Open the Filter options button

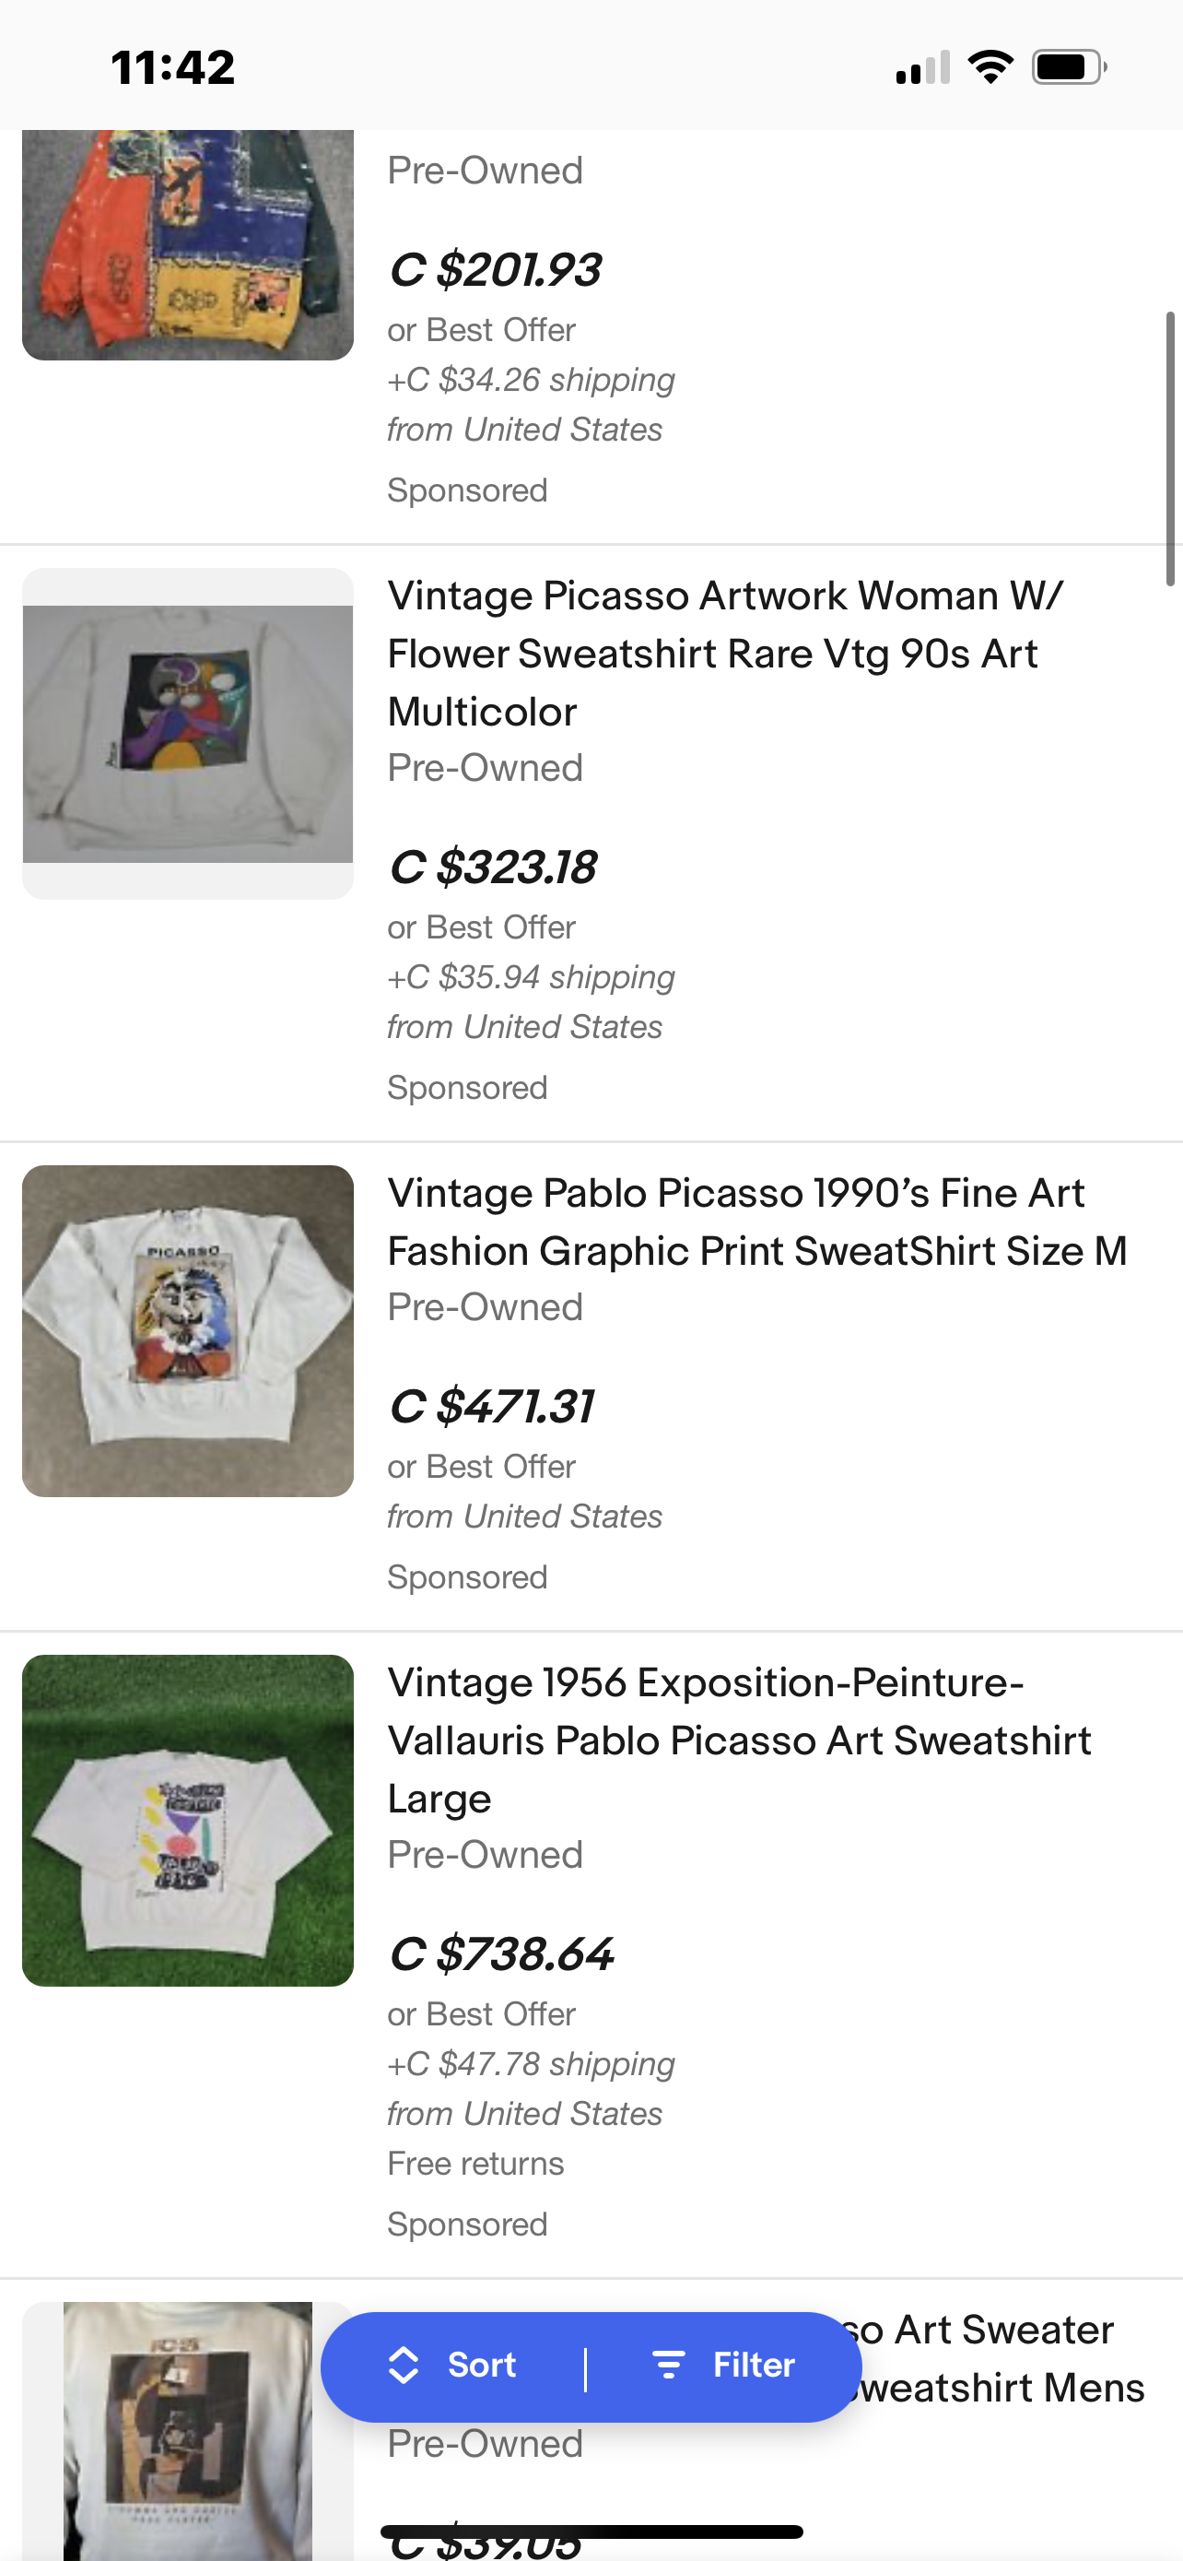[x=724, y=2366]
